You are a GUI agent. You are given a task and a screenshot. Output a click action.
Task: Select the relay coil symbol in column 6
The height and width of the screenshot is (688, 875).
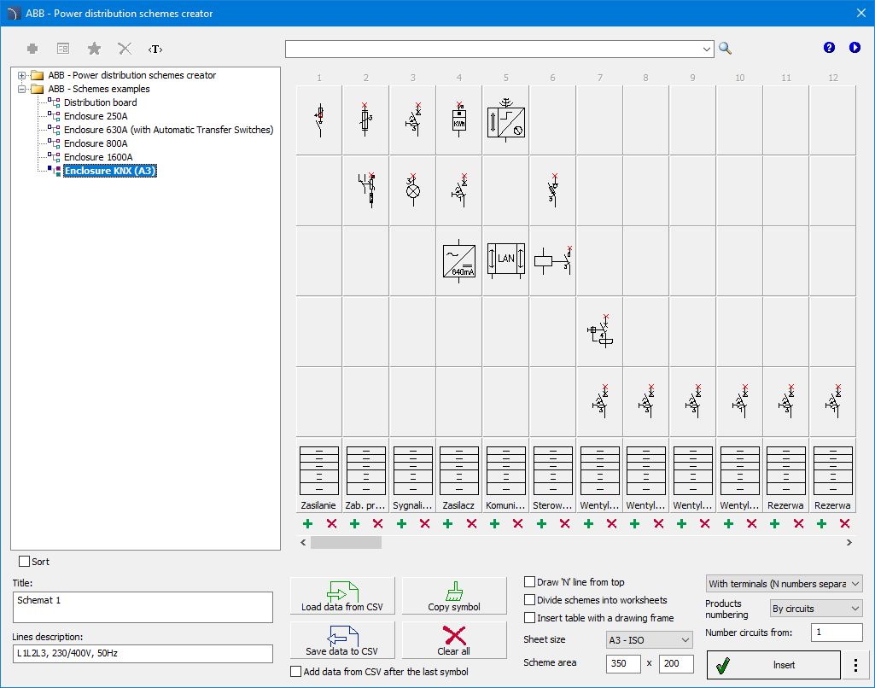[x=553, y=260]
